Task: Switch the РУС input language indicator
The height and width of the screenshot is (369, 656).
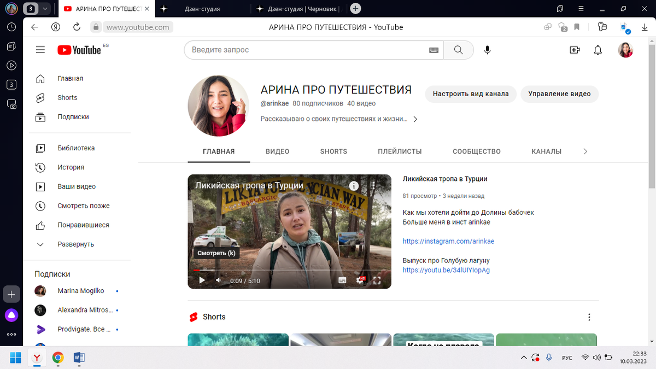Action: (567, 358)
